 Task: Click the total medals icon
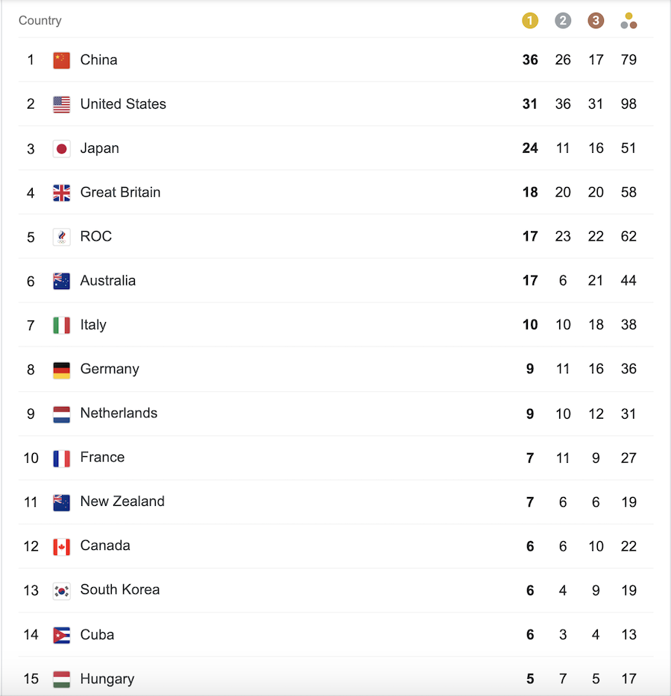pos(629,20)
